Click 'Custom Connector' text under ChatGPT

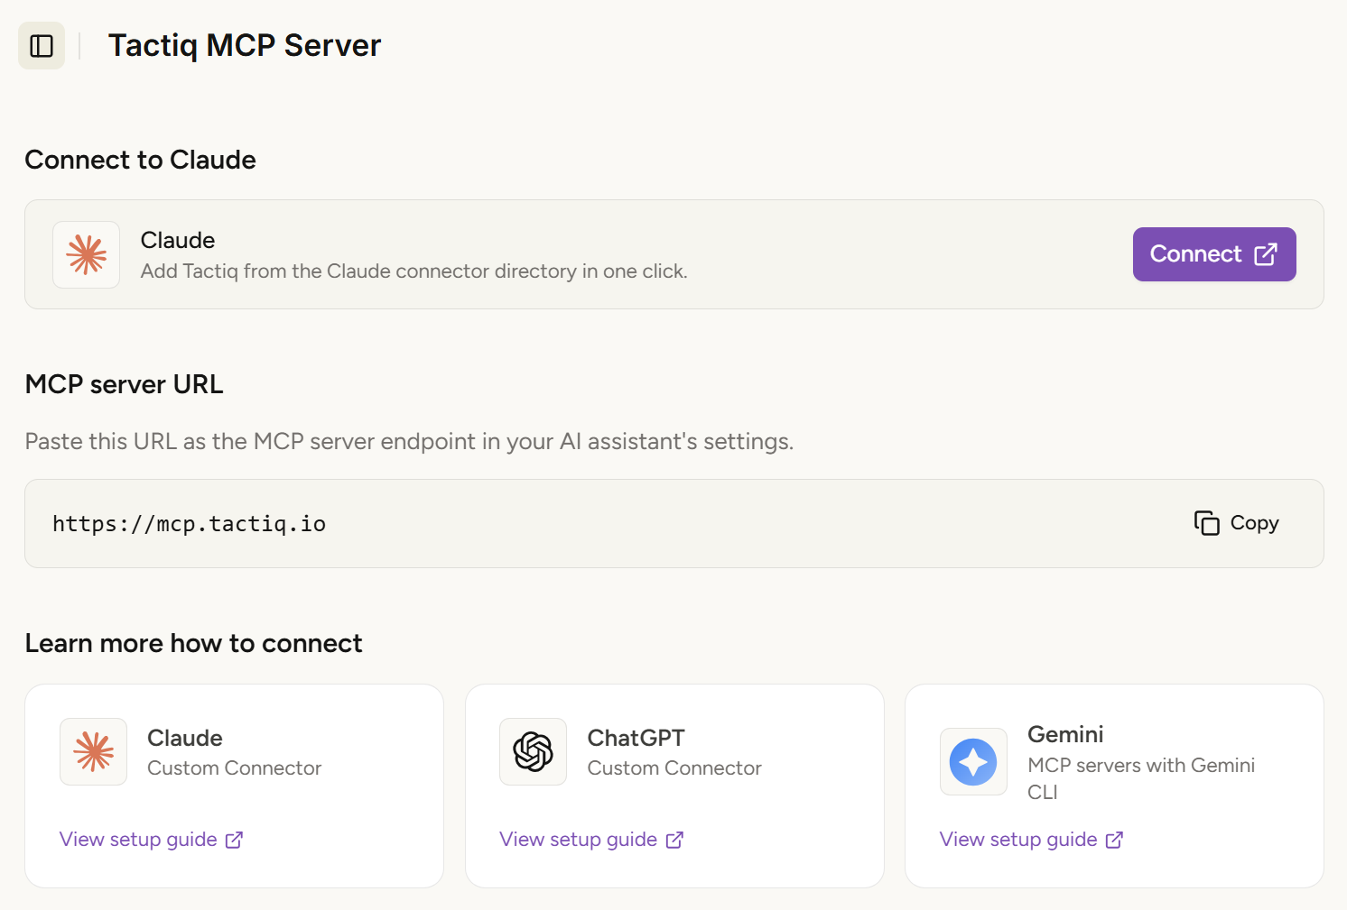[674, 768]
